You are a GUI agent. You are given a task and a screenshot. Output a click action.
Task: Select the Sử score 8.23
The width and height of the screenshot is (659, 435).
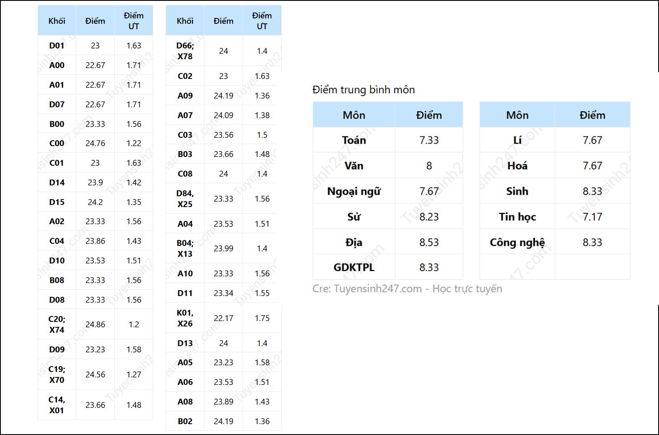[429, 217]
